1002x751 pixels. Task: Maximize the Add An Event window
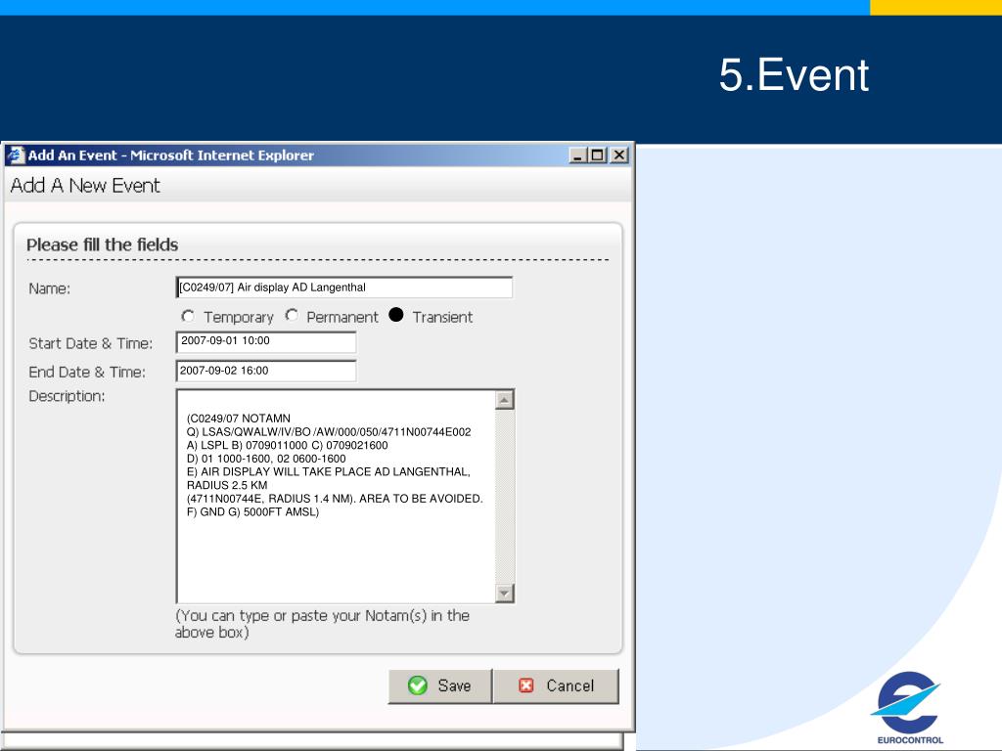598,155
